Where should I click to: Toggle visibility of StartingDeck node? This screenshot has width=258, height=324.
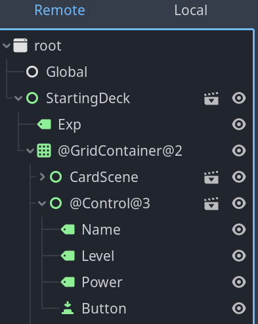[x=239, y=98]
